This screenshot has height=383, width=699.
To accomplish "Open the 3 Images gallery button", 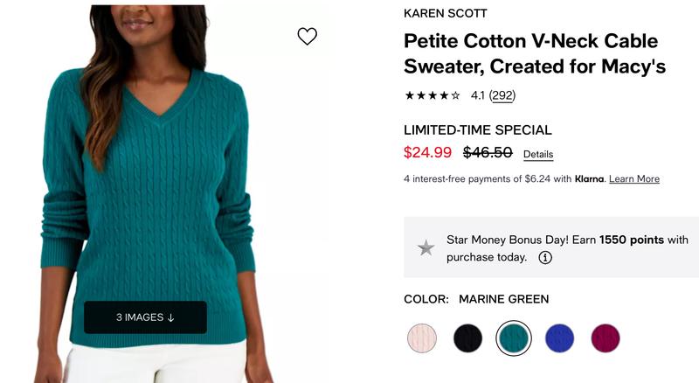I will (x=145, y=317).
